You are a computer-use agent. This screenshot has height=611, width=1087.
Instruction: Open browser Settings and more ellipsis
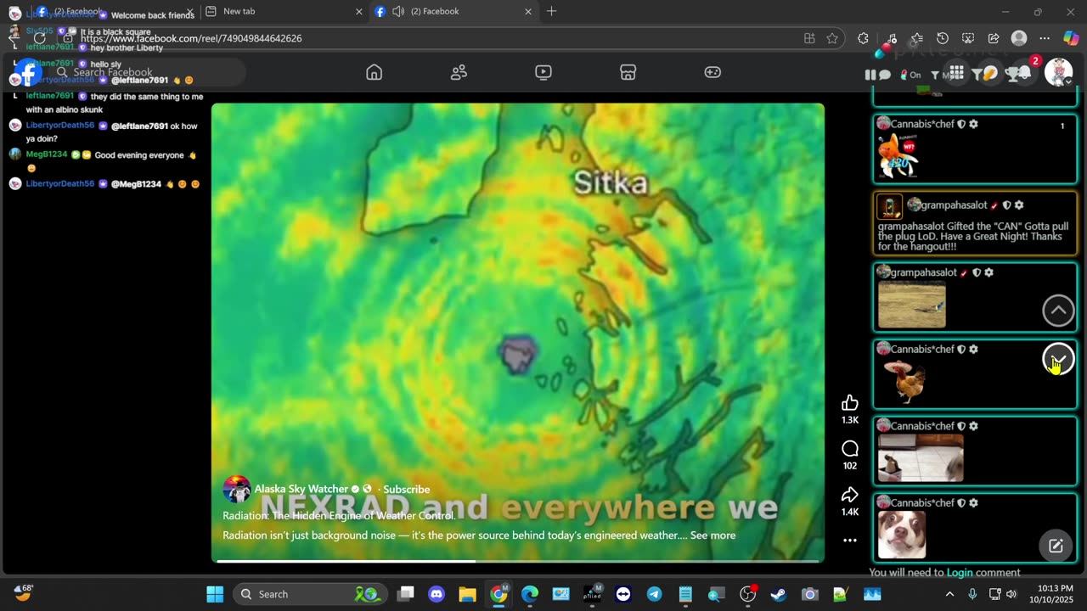point(1045,38)
